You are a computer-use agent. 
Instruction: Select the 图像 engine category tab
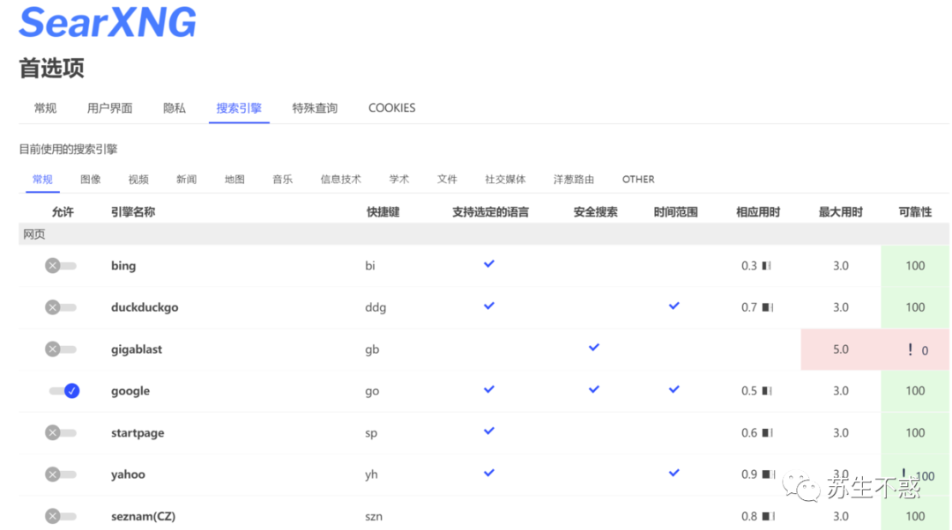[x=91, y=180]
